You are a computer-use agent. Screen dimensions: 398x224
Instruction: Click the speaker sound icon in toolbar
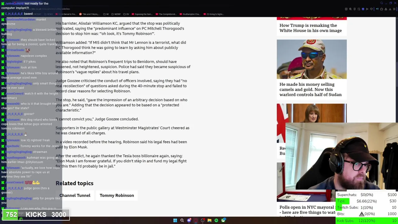[377, 9]
